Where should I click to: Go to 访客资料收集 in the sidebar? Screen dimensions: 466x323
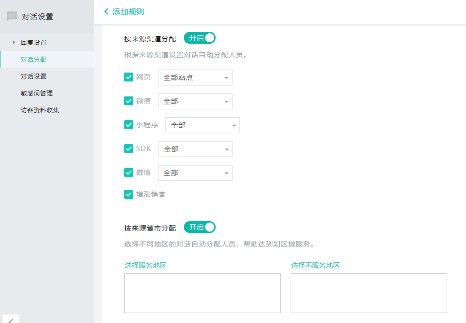(x=40, y=110)
